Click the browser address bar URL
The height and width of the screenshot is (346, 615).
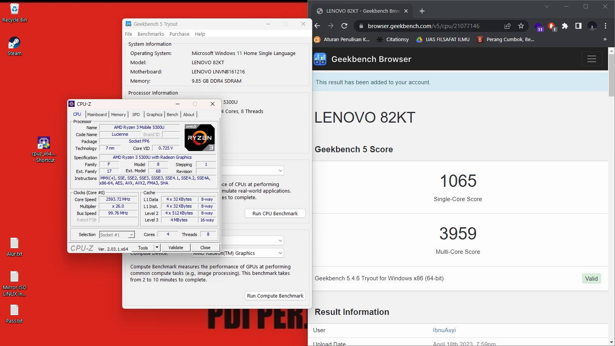424,26
